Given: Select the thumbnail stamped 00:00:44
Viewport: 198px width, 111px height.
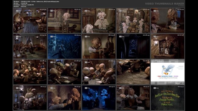Looking at the screenshot, I should 30,20.
